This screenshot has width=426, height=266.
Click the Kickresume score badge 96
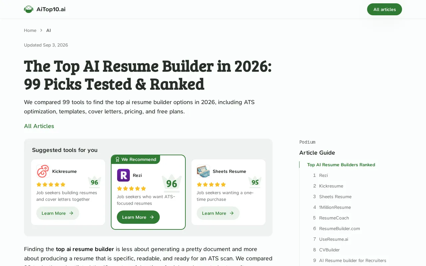(95, 182)
